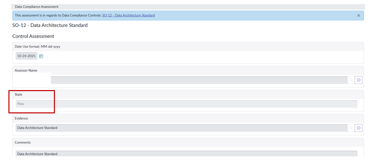
Task: Dismiss the blue assessment info banner
Action: pos(359,16)
